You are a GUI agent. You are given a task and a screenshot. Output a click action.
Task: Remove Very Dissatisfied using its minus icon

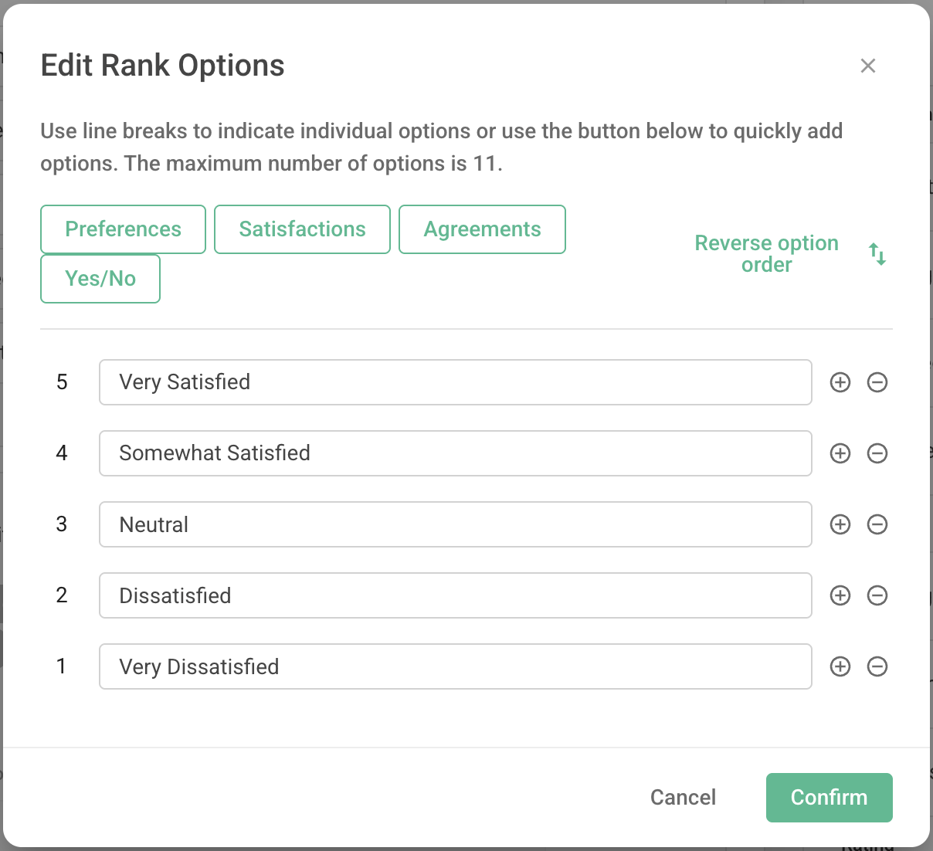pos(877,666)
